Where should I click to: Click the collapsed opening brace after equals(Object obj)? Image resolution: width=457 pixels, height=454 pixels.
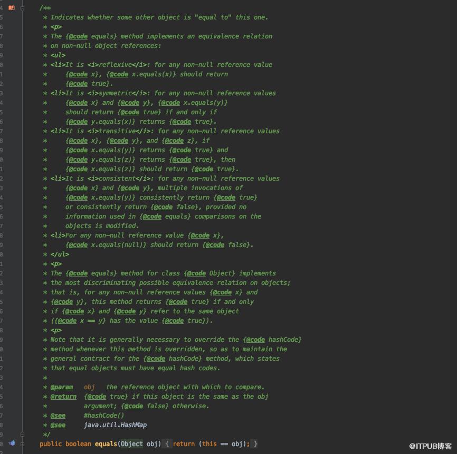167,444
